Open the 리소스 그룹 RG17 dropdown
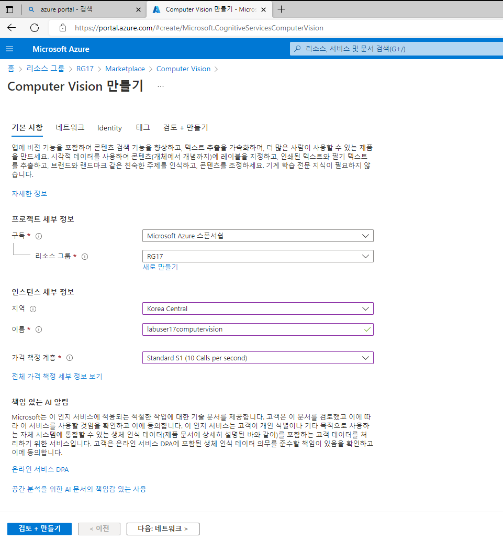Screen dimensions: 503x540 pos(258,256)
